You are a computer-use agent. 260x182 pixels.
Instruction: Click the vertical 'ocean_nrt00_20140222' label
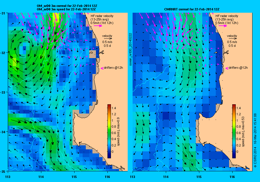[130, 49]
